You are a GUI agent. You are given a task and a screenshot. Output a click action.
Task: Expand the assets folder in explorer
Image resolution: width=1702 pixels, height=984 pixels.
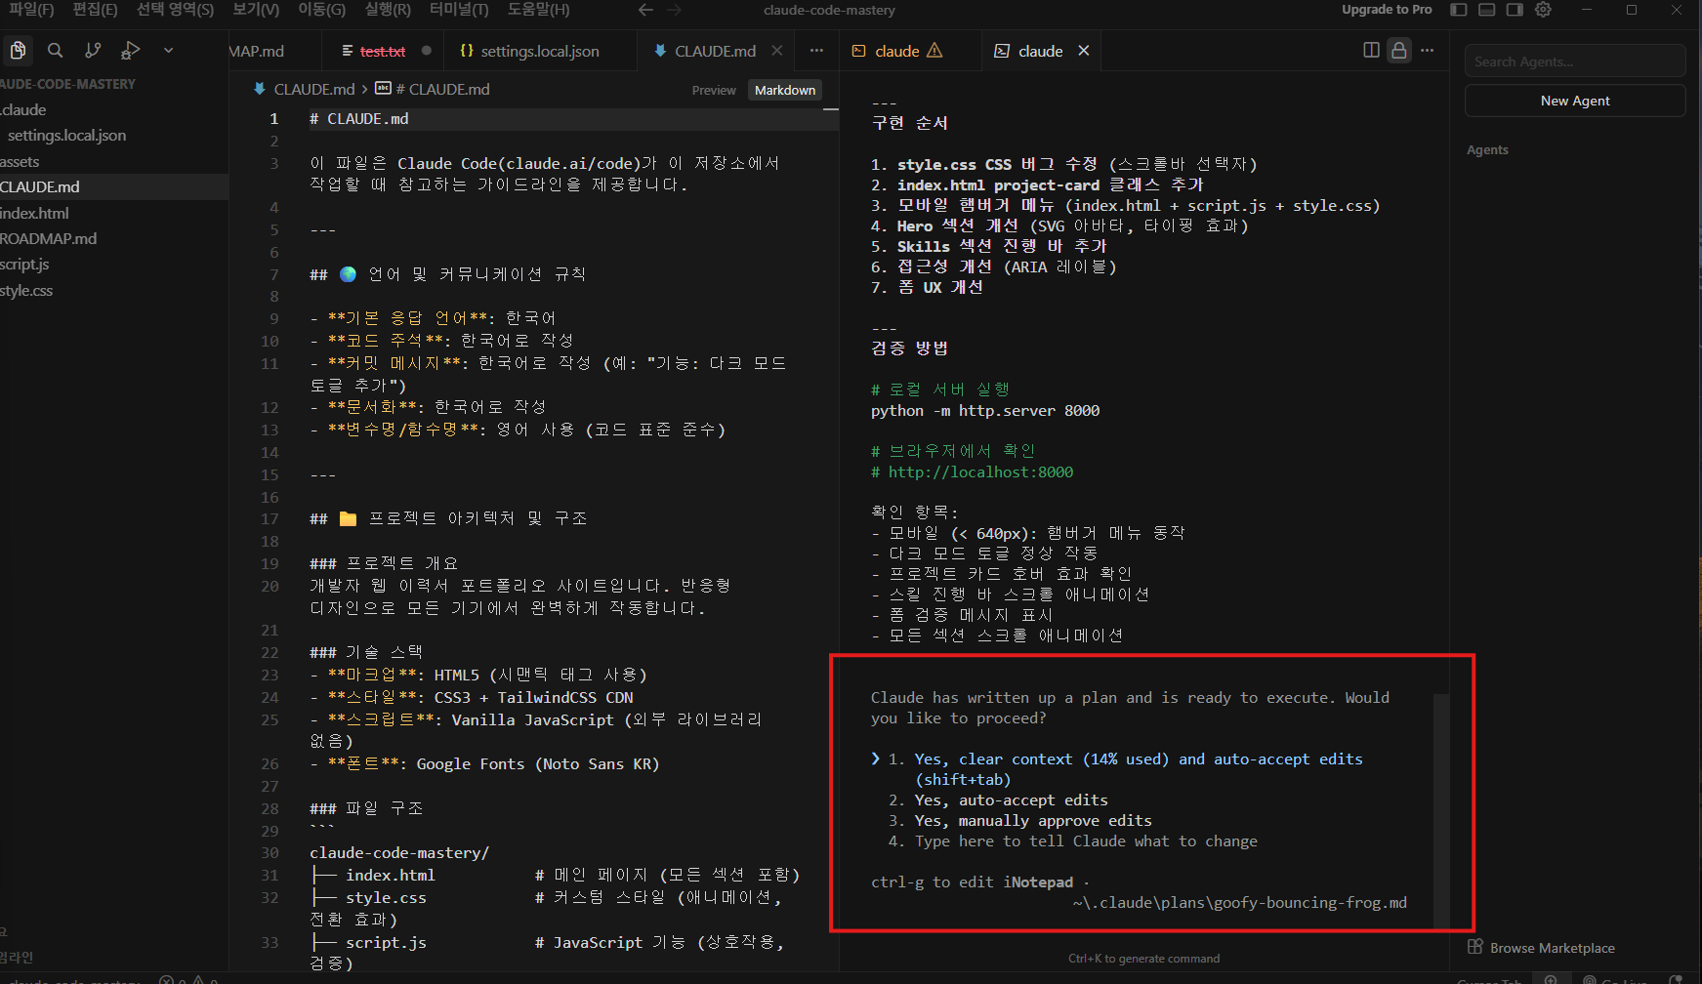click(21, 161)
